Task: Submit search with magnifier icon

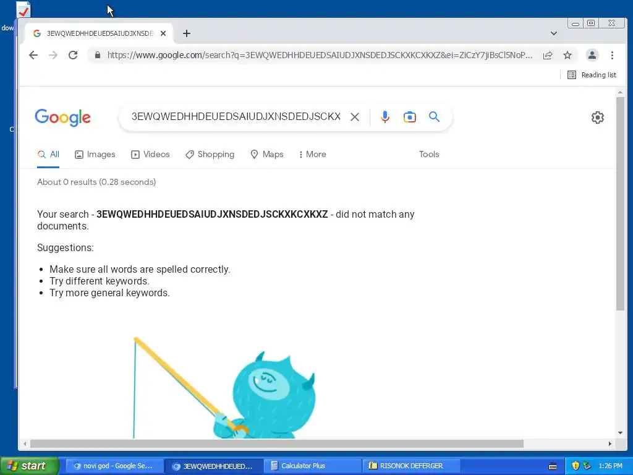Action: (x=434, y=117)
